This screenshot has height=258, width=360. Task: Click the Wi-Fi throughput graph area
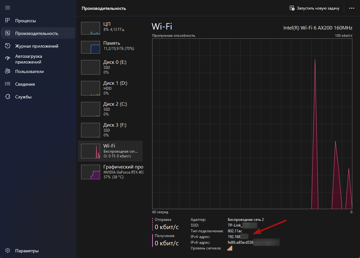tap(252, 123)
